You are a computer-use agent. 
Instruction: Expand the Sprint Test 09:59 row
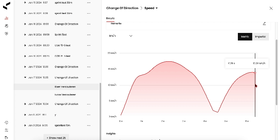pos(25,35)
